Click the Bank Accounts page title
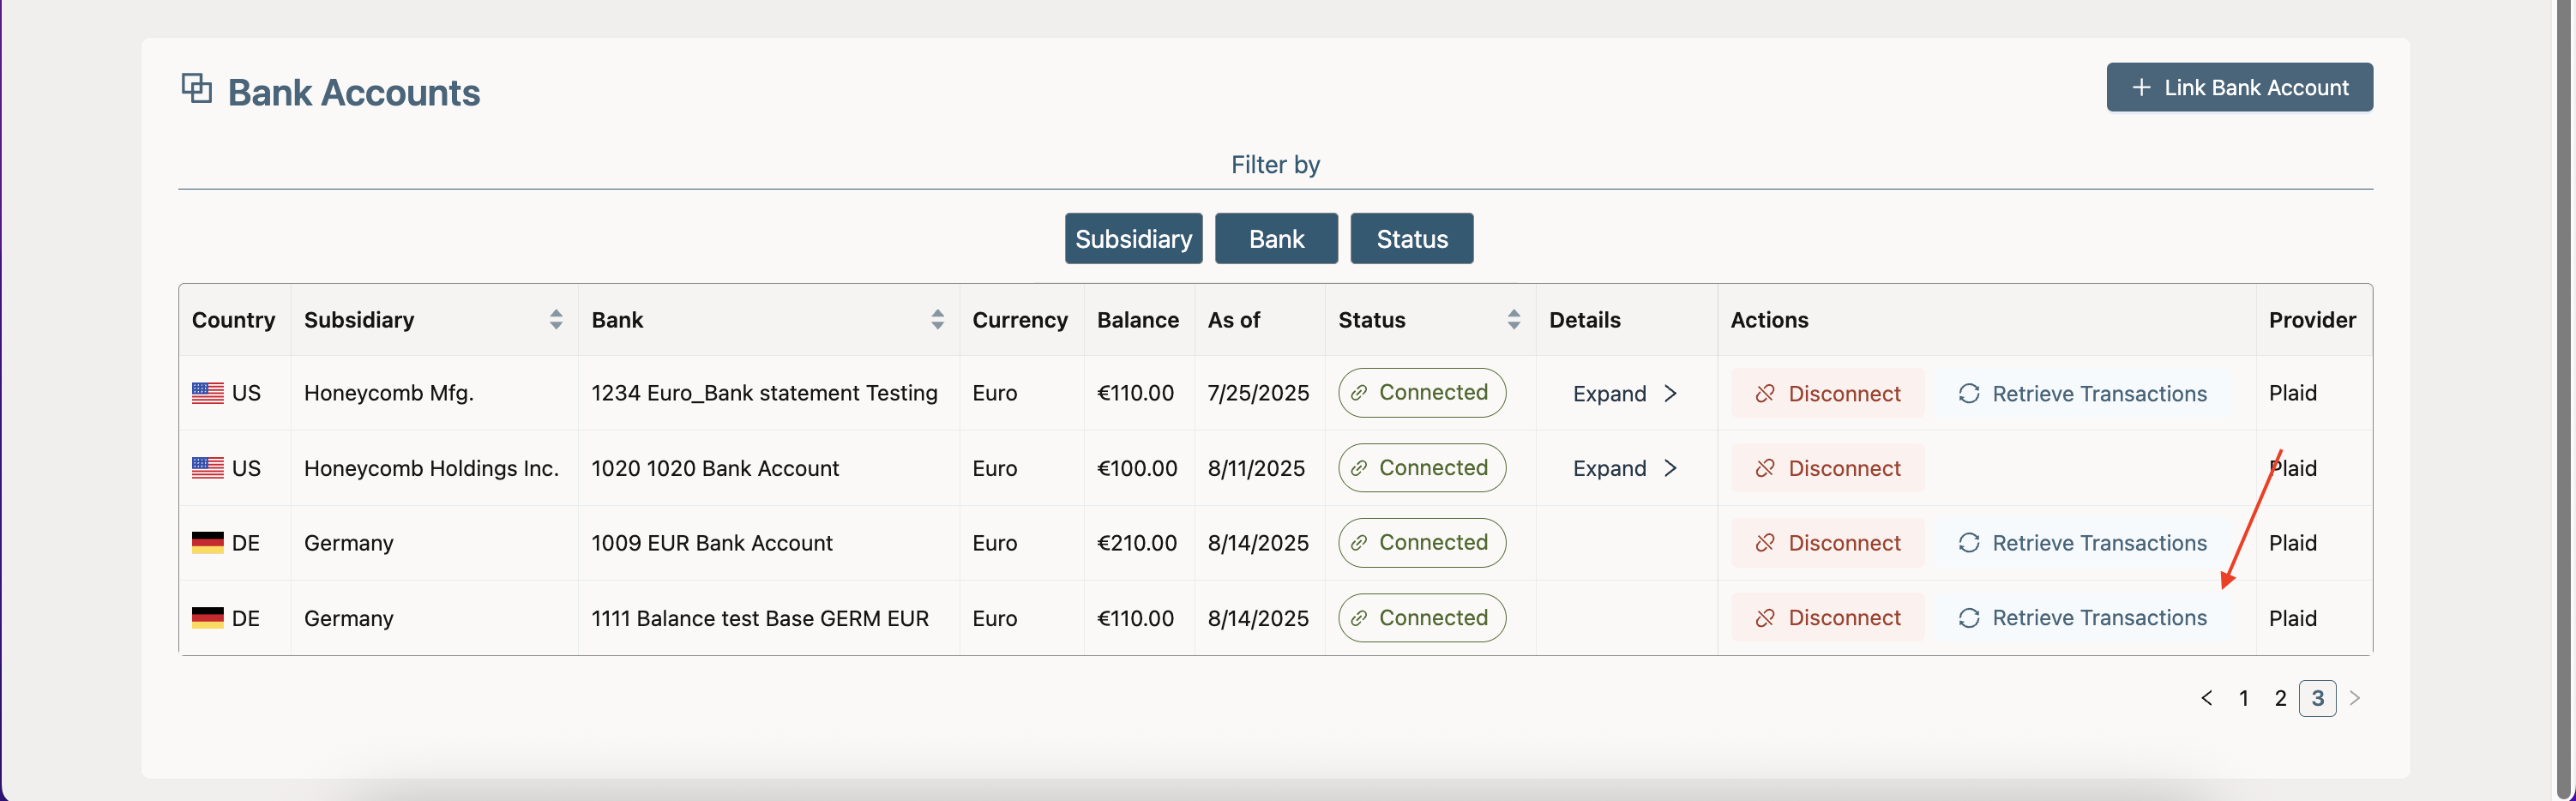The width and height of the screenshot is (2576, 801). [354, 92]
